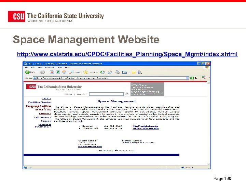Click the Research books toolbar icon
Screen dimensions: 246x184
click(140, 72)
